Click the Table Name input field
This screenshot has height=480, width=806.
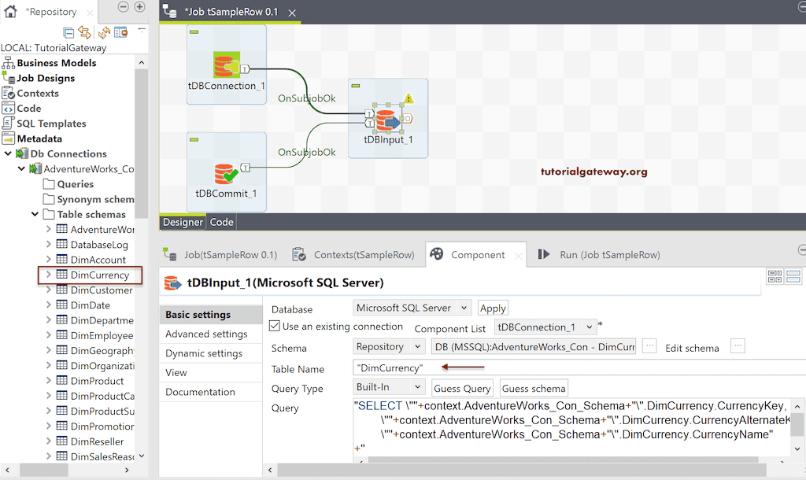(x=579, y=368)
